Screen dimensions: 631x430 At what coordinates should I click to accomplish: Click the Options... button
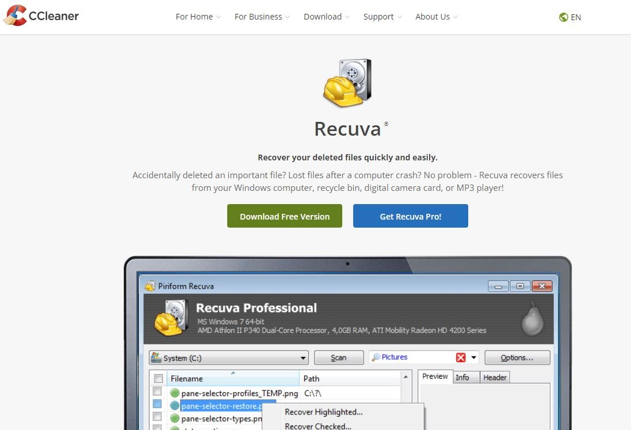pos(517,358)
